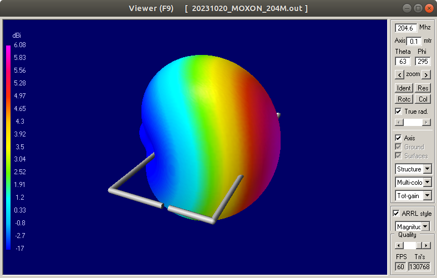Click the zoom in right arrow button
The image size is (437, 278).
pos(426,74)
